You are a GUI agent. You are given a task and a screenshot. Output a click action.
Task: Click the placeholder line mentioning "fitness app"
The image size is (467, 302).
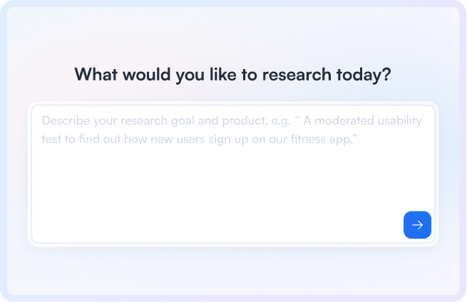click(199, 139)
